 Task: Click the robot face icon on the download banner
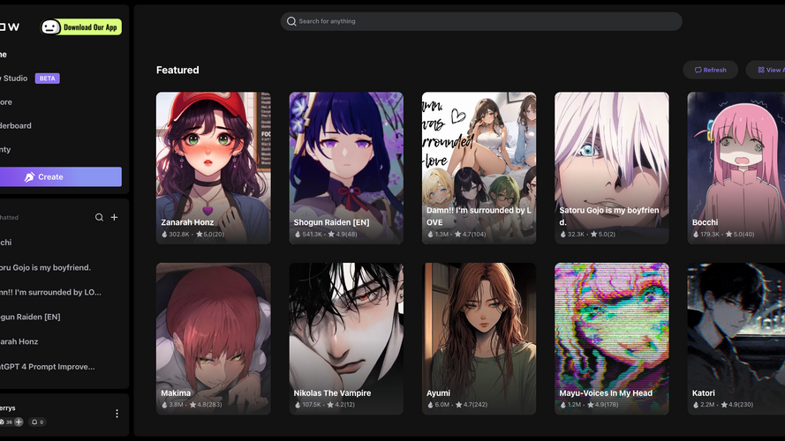tap(50, 27)
